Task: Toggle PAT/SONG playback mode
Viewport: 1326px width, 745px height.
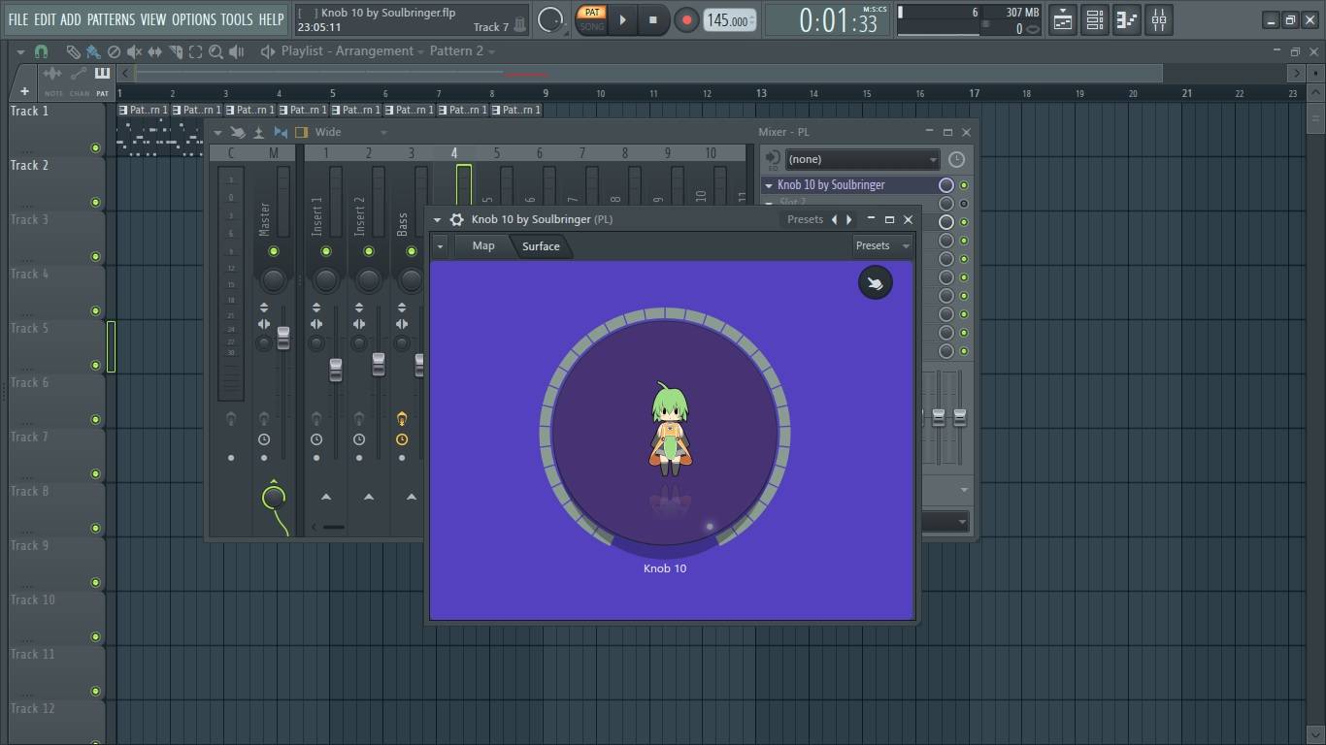Action: pyautogui.click(x=591, y=19)
